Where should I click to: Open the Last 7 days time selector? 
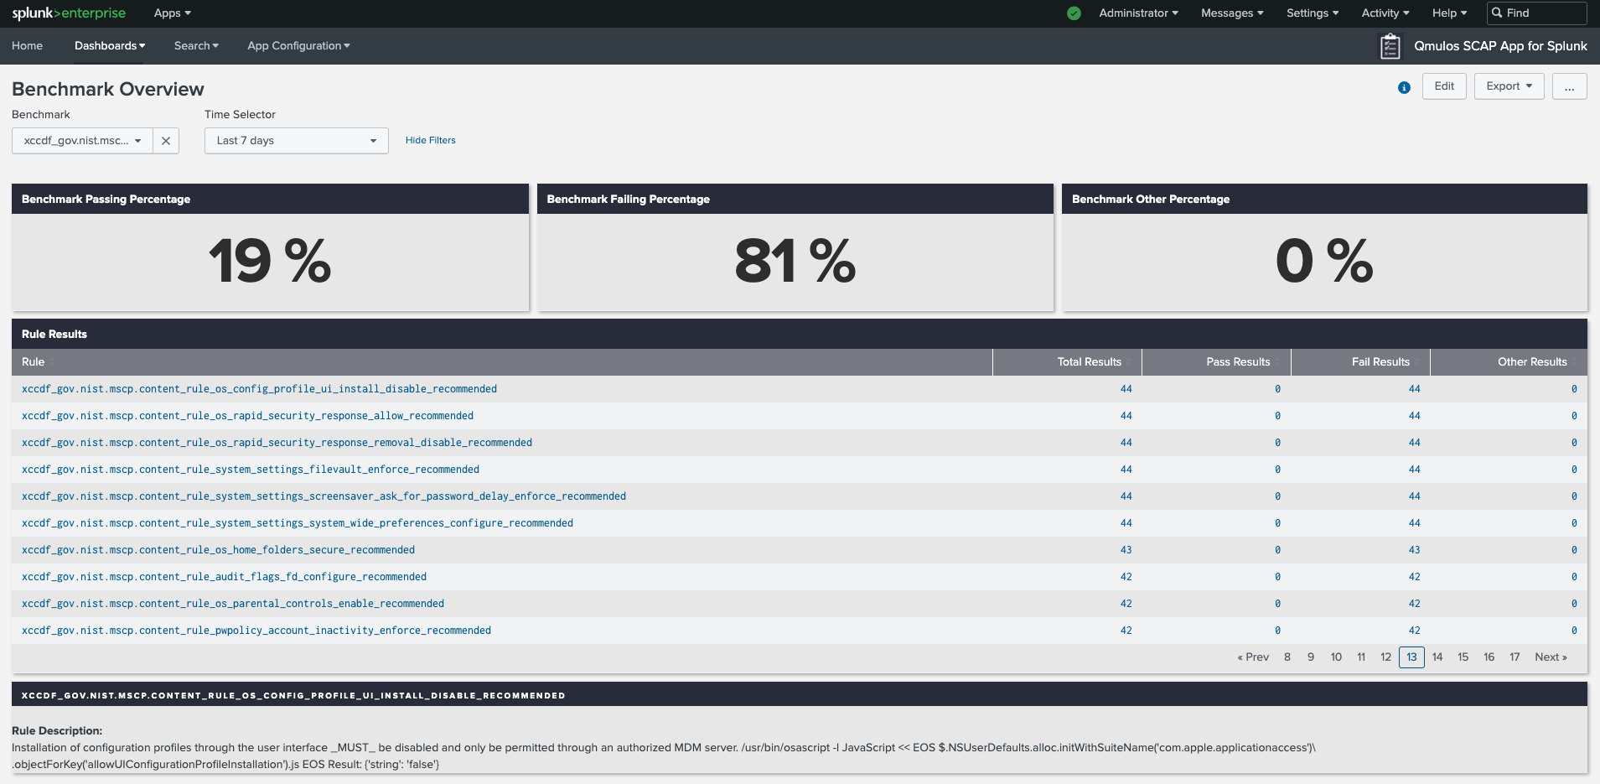tap(297, 141)
